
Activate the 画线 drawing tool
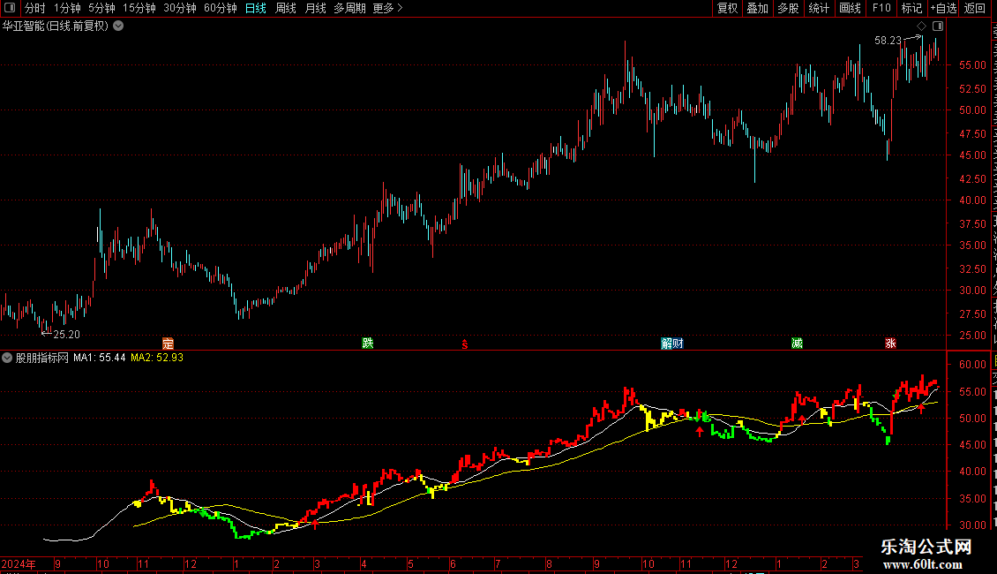850,8
